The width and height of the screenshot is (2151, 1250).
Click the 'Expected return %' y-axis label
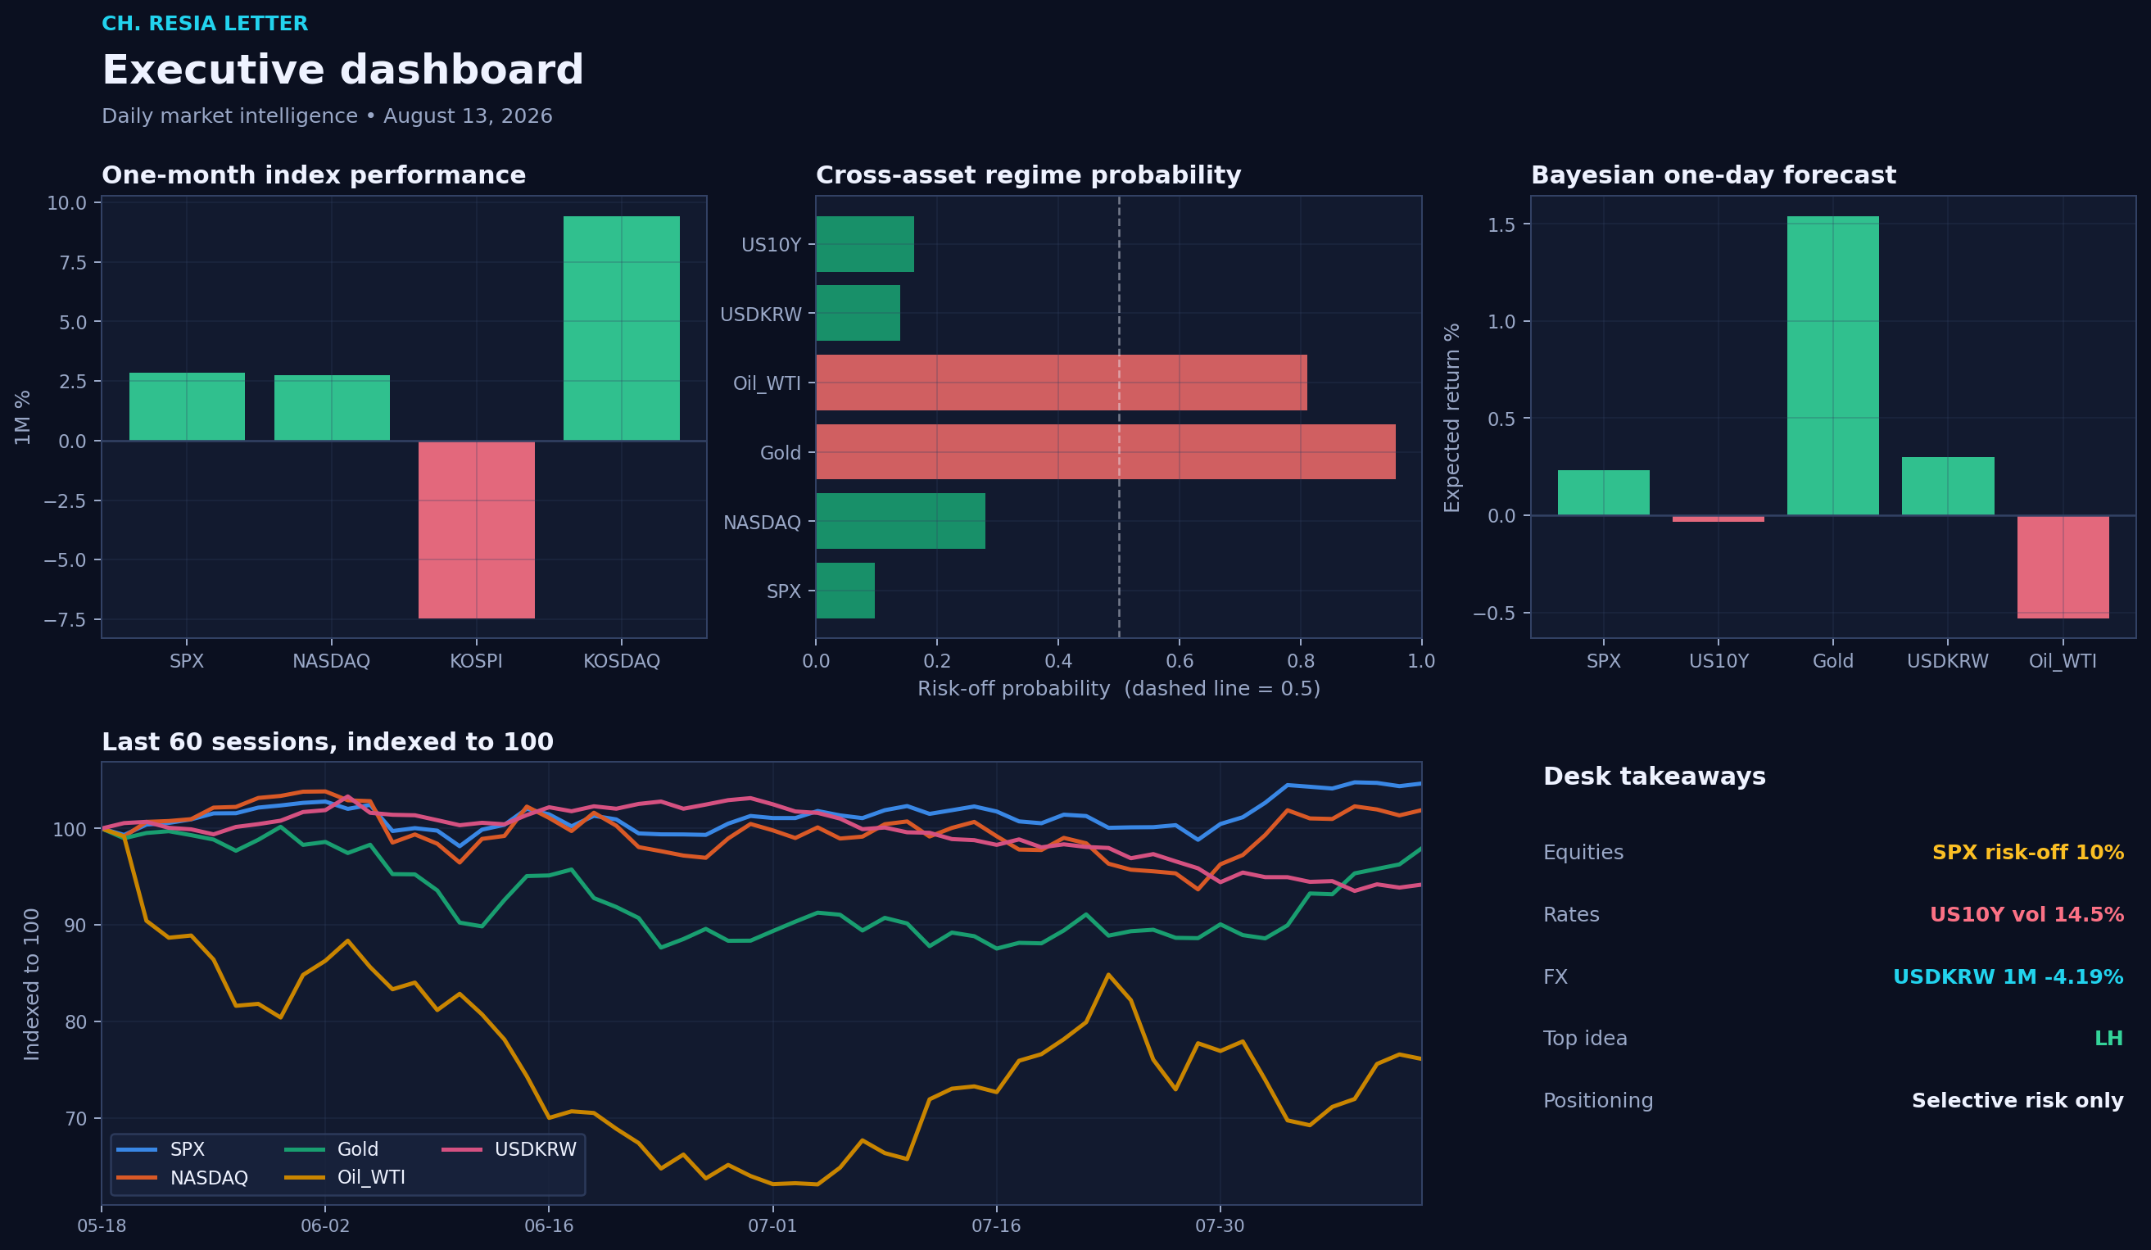coord(1452,418)
